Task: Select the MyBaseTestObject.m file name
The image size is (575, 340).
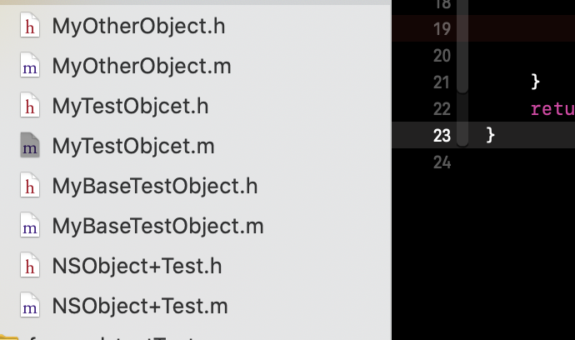Action: coord(157,226)
